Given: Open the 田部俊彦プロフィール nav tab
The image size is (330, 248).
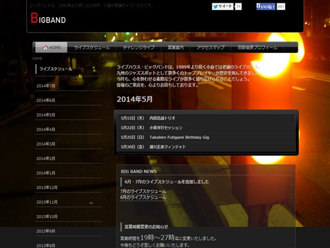Looking at the screenshot, I should pyautogui.click(x=257, y=48).
